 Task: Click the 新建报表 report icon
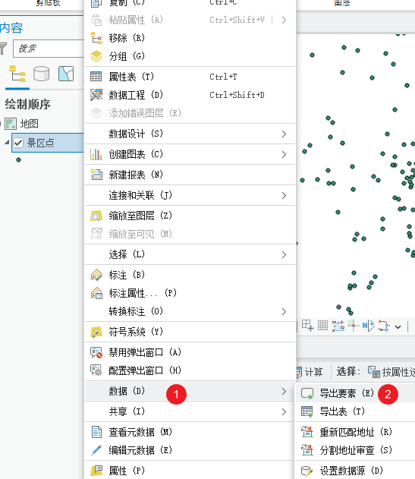coord(96,175)
